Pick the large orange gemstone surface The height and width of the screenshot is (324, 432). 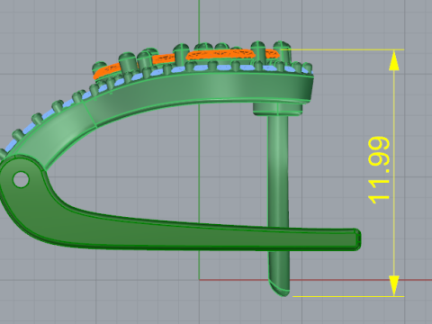[x=220, y=54]
